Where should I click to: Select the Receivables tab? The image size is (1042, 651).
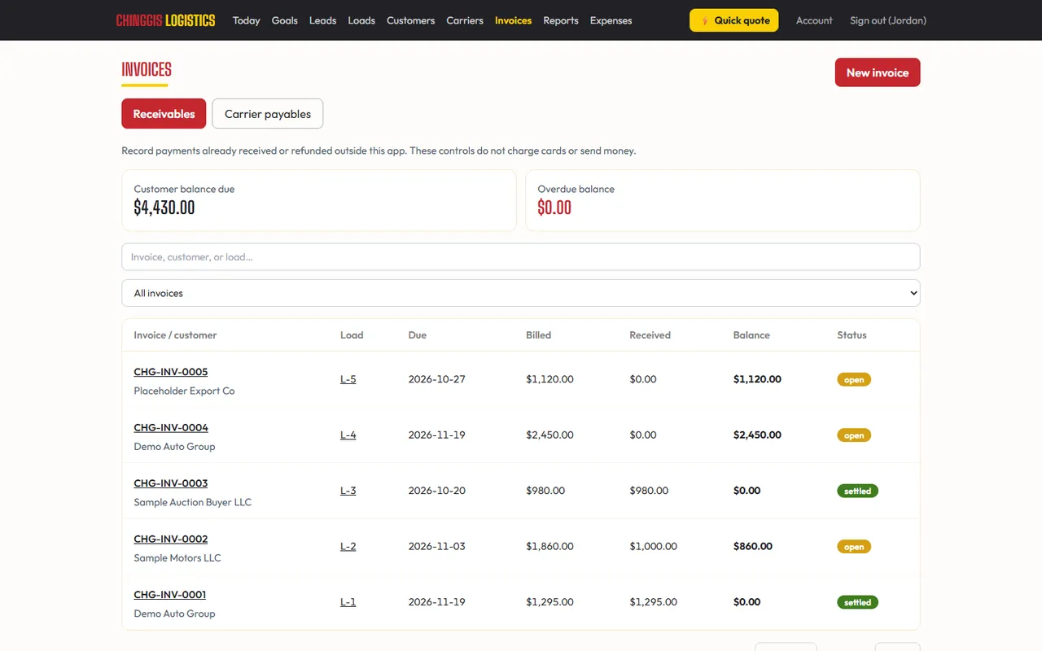[x=164, y=114]
